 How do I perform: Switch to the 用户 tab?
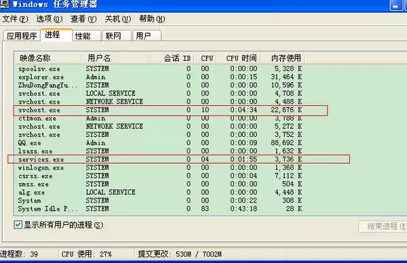pyautogui.click(x=147, y=36)
